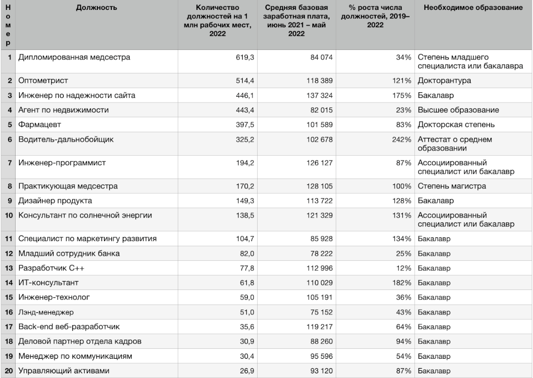
Task: Click the 'Водитель-дальнобойщик' cell
Action: 66,140
